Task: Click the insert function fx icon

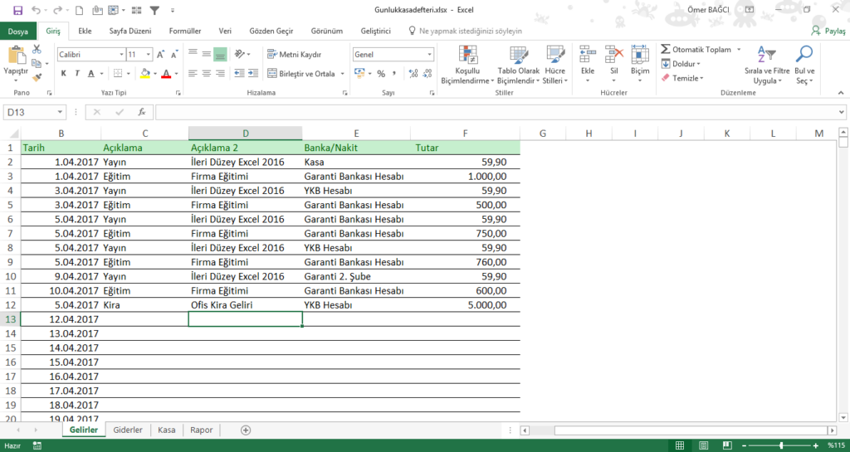Action: coord(142,112)
